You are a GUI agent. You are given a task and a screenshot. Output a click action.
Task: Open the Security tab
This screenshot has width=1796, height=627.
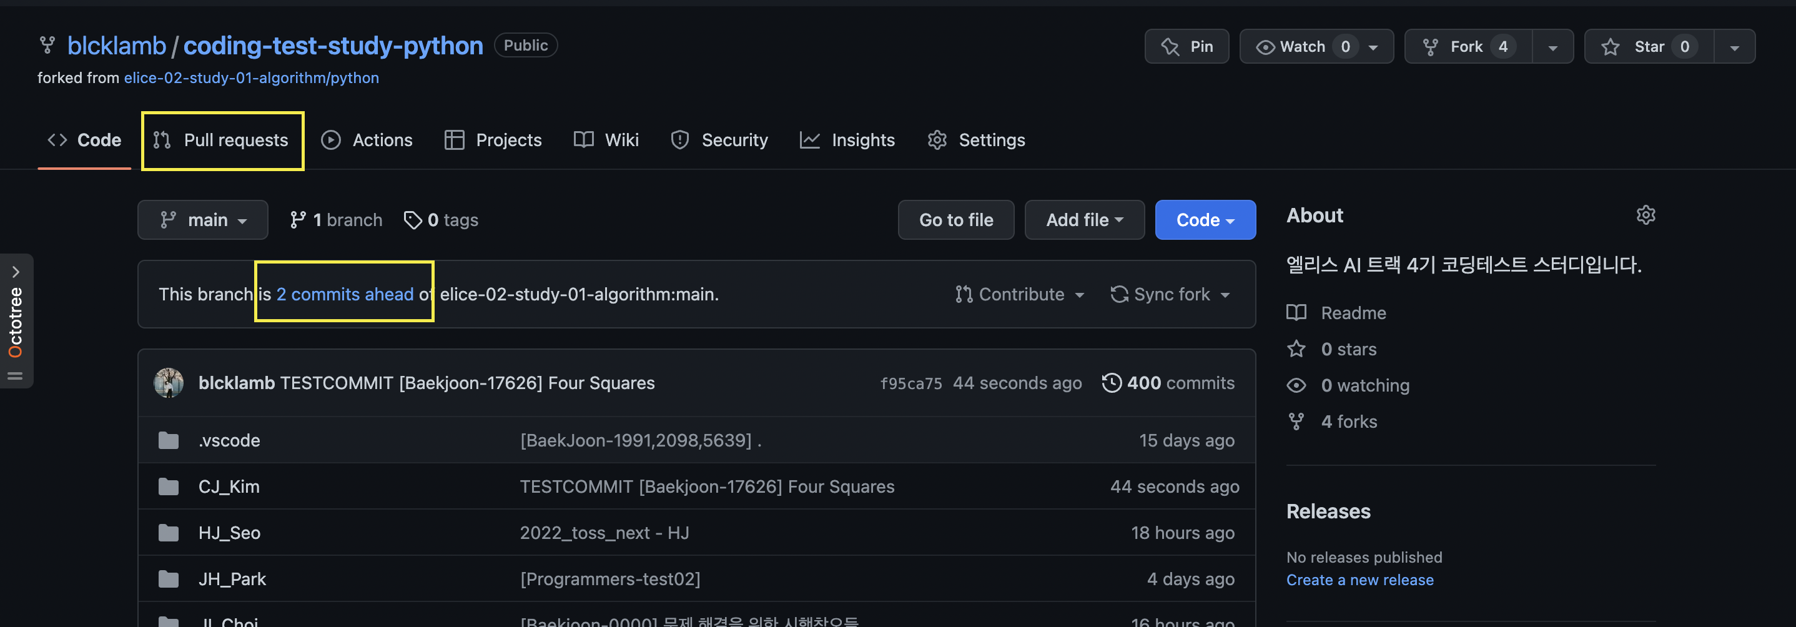719,140
